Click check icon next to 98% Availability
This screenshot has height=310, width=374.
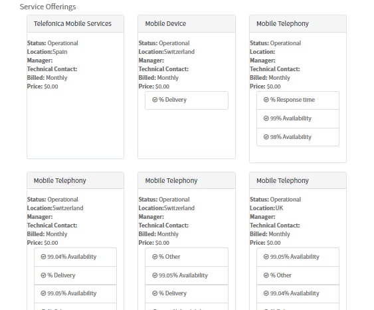click(x=266, y=137)
